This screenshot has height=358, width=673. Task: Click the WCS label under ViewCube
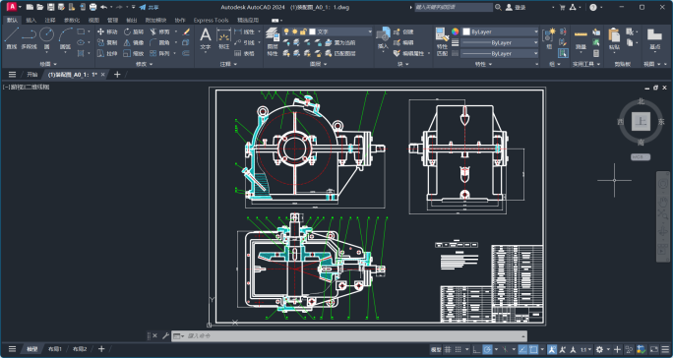[x=641, y=157]
